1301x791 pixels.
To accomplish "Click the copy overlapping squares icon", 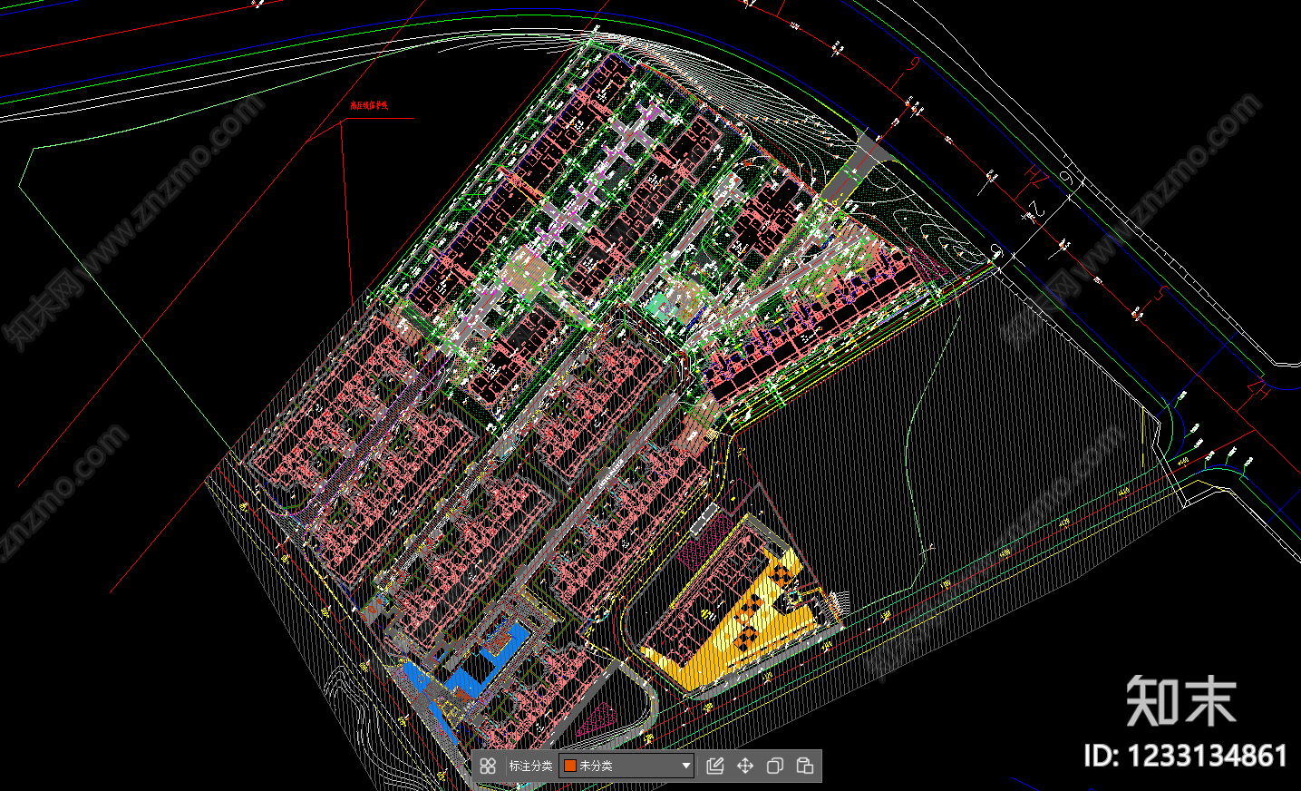I will [x=775, y=766].
